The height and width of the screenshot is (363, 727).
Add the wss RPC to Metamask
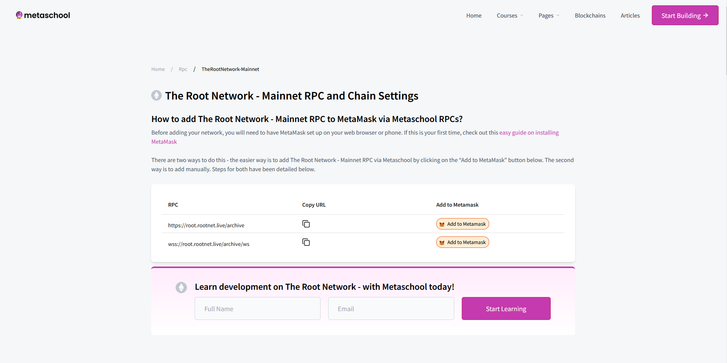tap(462, 242)
